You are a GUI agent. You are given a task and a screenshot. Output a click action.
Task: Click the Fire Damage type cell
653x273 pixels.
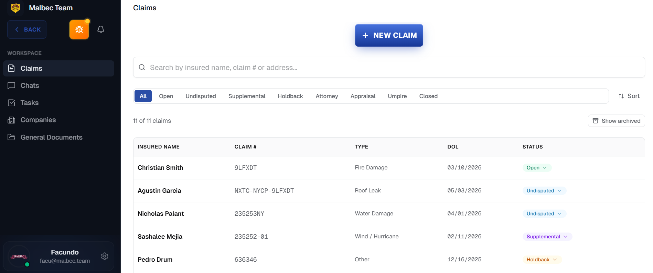[371, 167]
